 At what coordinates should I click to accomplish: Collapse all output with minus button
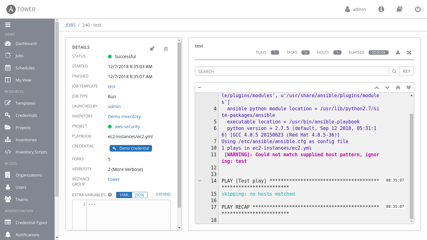tap(199, 87)
